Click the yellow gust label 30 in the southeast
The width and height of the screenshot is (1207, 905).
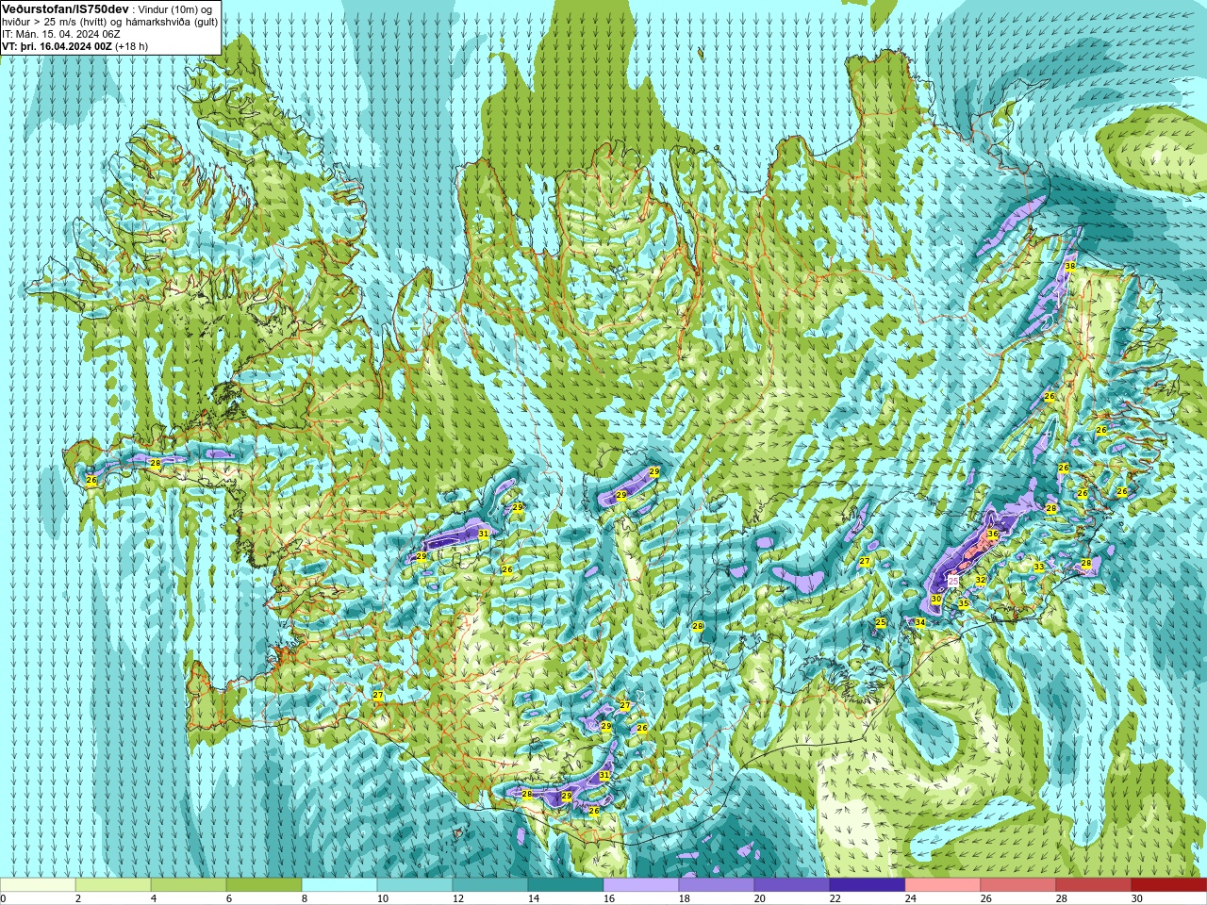tap(936, 600)
